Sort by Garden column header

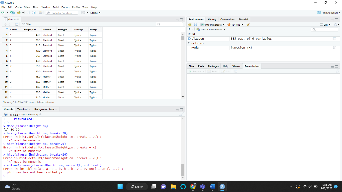coord(49,29)
